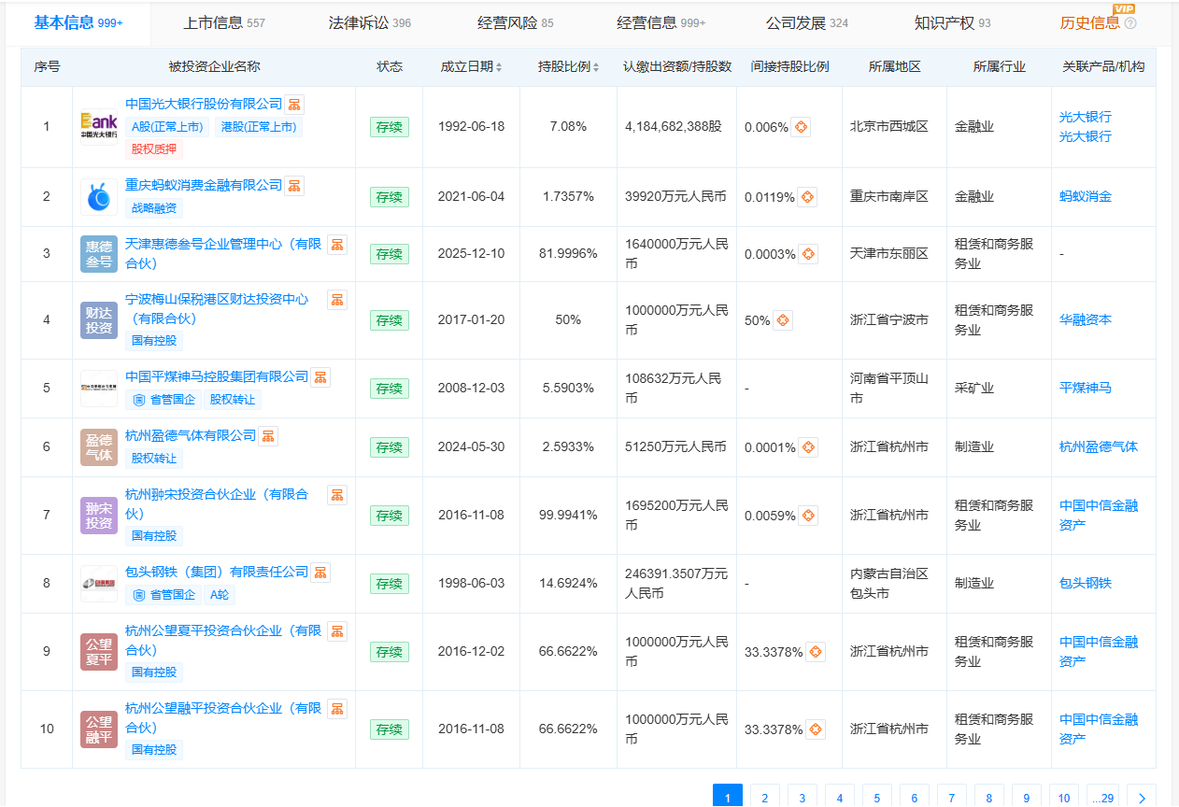This screenshot has width=1179, height=807.
Task: Open equity structure icon beside 杭州公望夏平投资合伙企业
Action: click(x=337, y=631)
